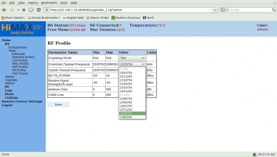Expand the Logs tree node
The image size is (277, 157).
pyautogui.click(x=3, y=90)
